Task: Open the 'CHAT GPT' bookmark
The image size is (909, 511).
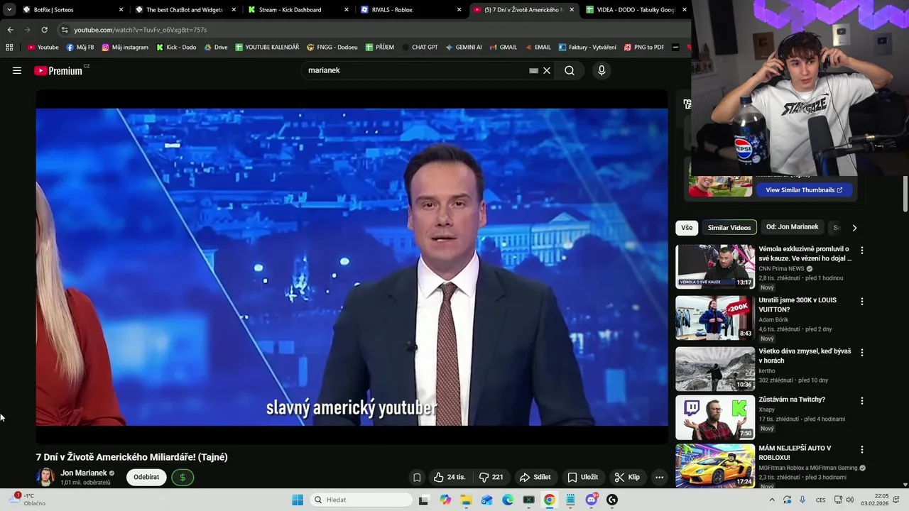Action: [420, 48]
